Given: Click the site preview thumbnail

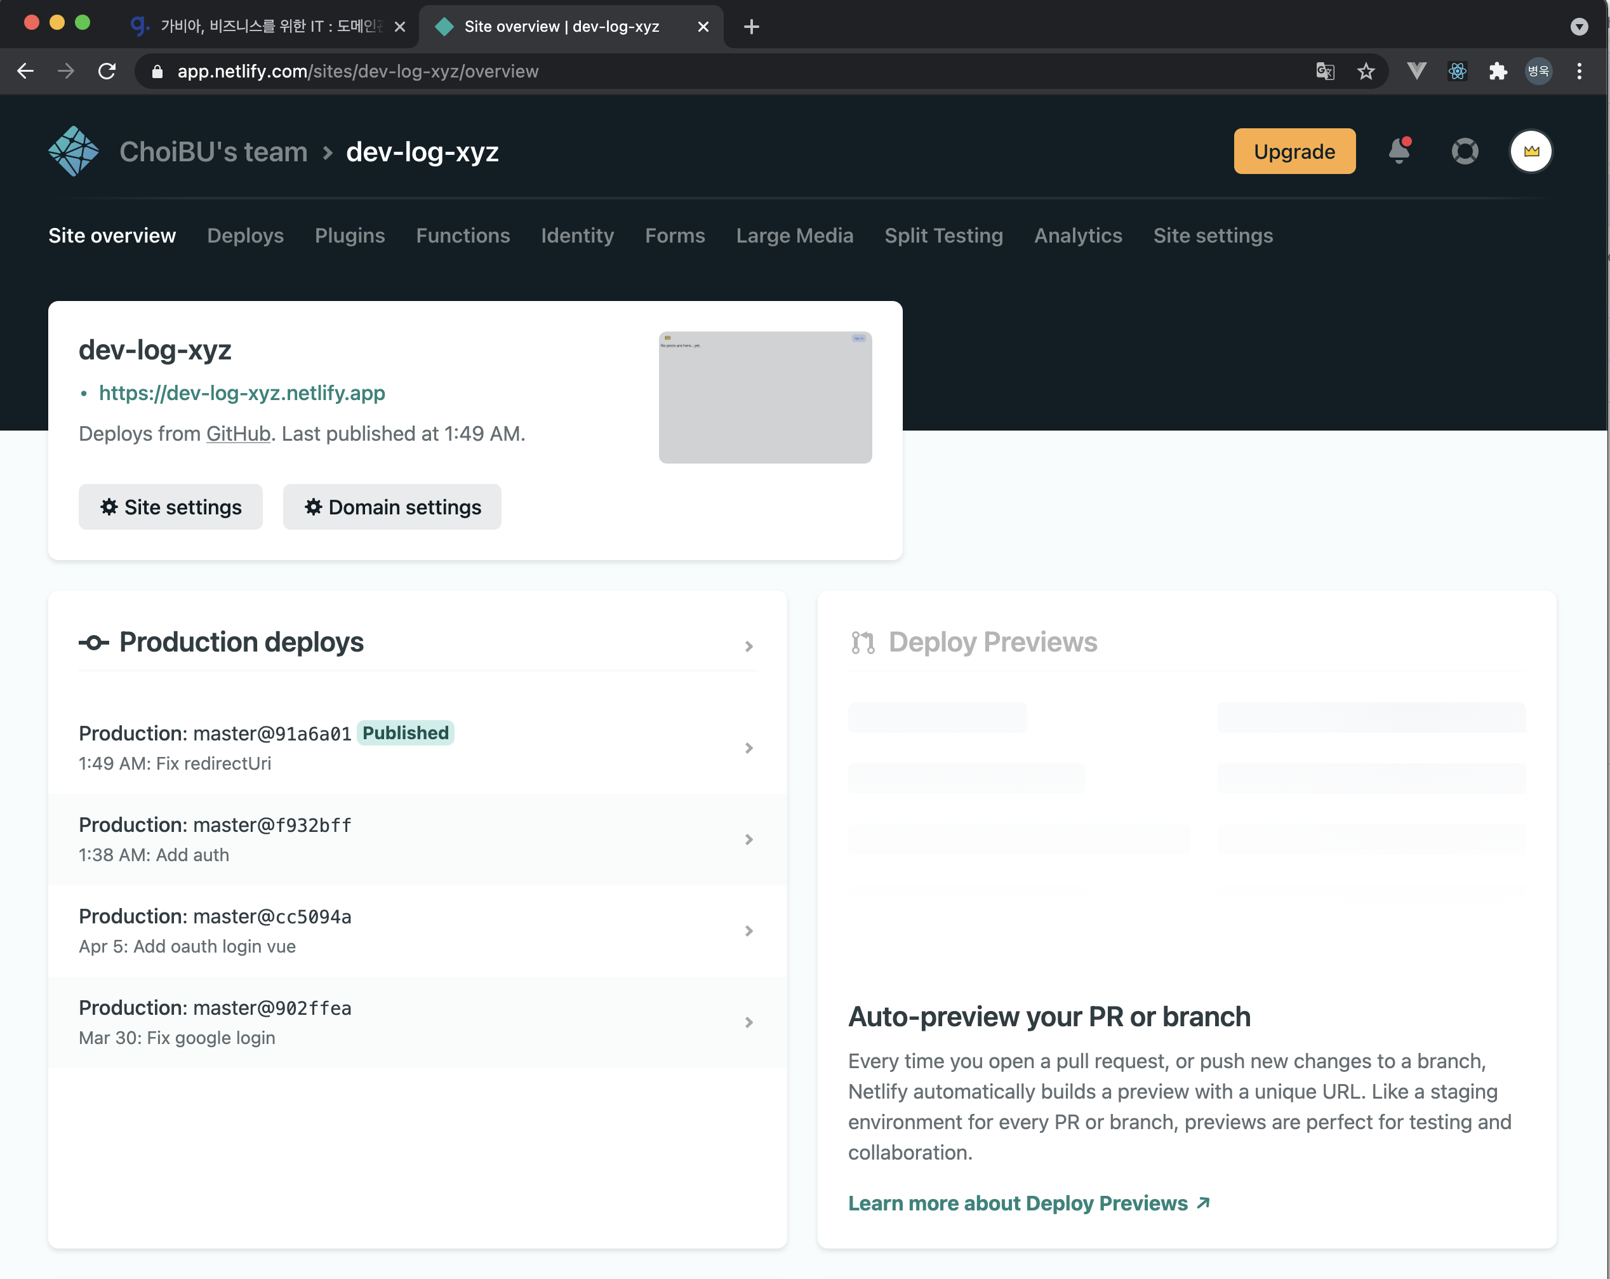Looking at the screenshot, I should [x=764, y=398].
